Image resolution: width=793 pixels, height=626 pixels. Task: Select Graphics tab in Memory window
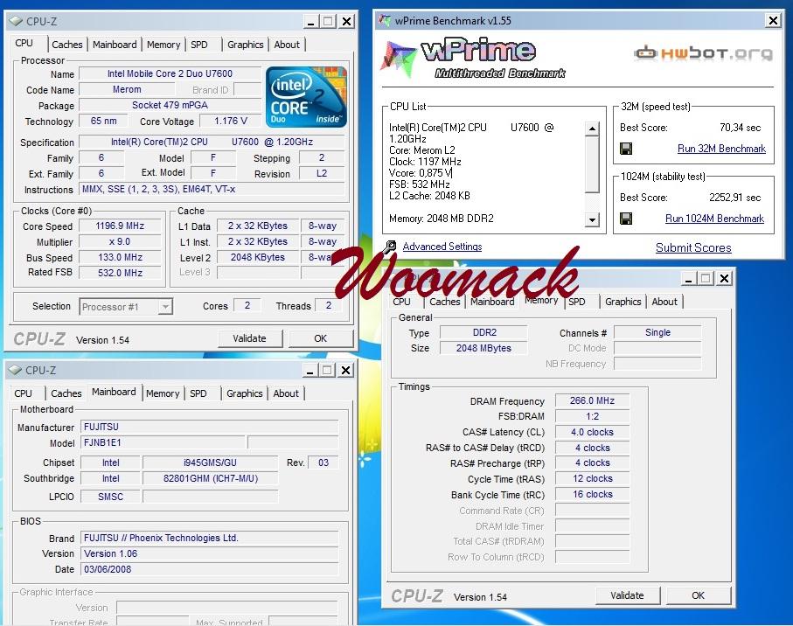pos(623,302)
